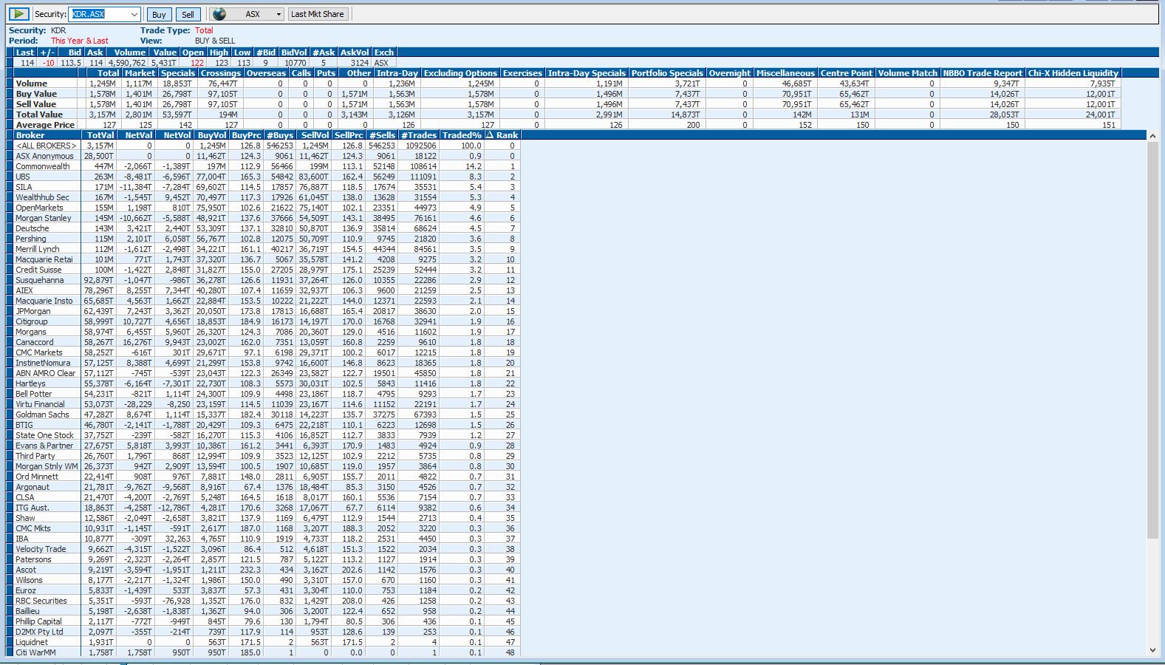Click the vertical scrollbar thumb of the broker list
The image size is (1165, 665).
(x=1152, y=341)
